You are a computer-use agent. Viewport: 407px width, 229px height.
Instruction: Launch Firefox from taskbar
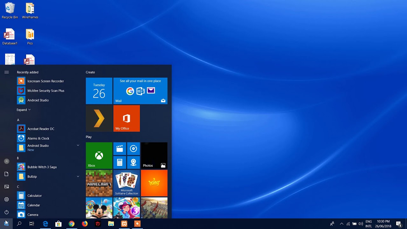tap(85, 224)
